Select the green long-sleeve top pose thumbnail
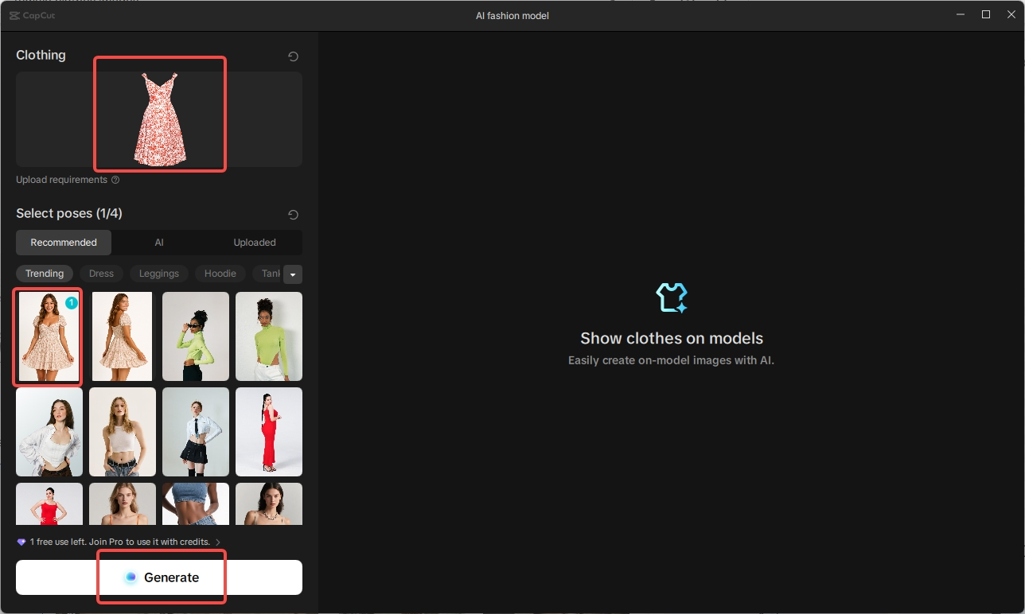This screenshot has width=1025, height=614. point(195,336)
